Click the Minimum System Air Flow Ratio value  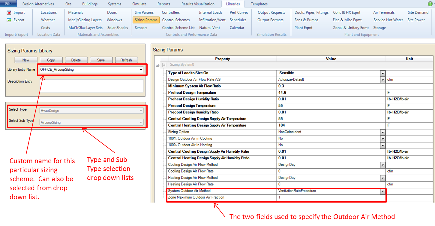(x=330, y=86)
